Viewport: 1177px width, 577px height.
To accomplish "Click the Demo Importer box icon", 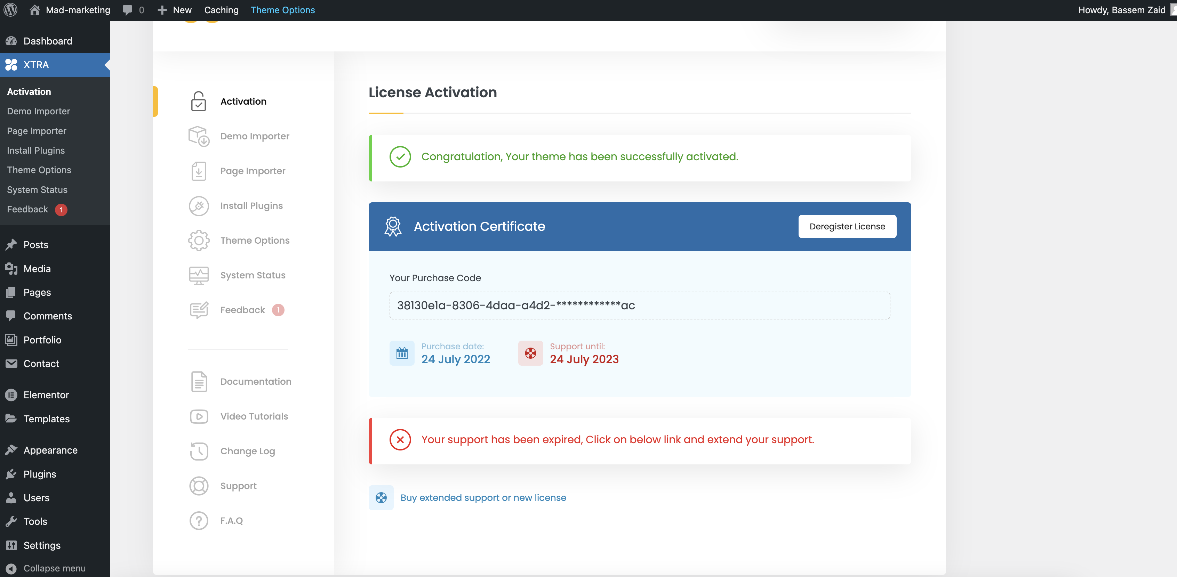I will (199, 136).
